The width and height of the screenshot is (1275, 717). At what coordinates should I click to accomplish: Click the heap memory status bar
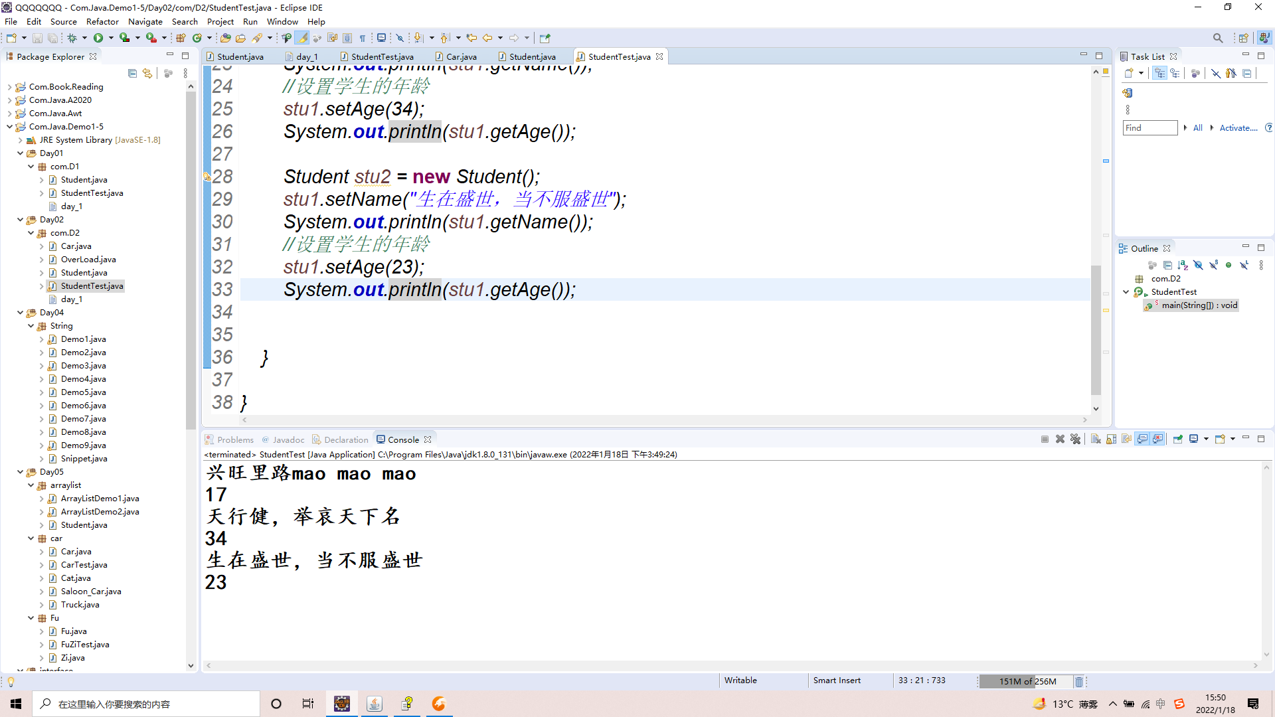pyautogui.click(x=1027, y=681)
